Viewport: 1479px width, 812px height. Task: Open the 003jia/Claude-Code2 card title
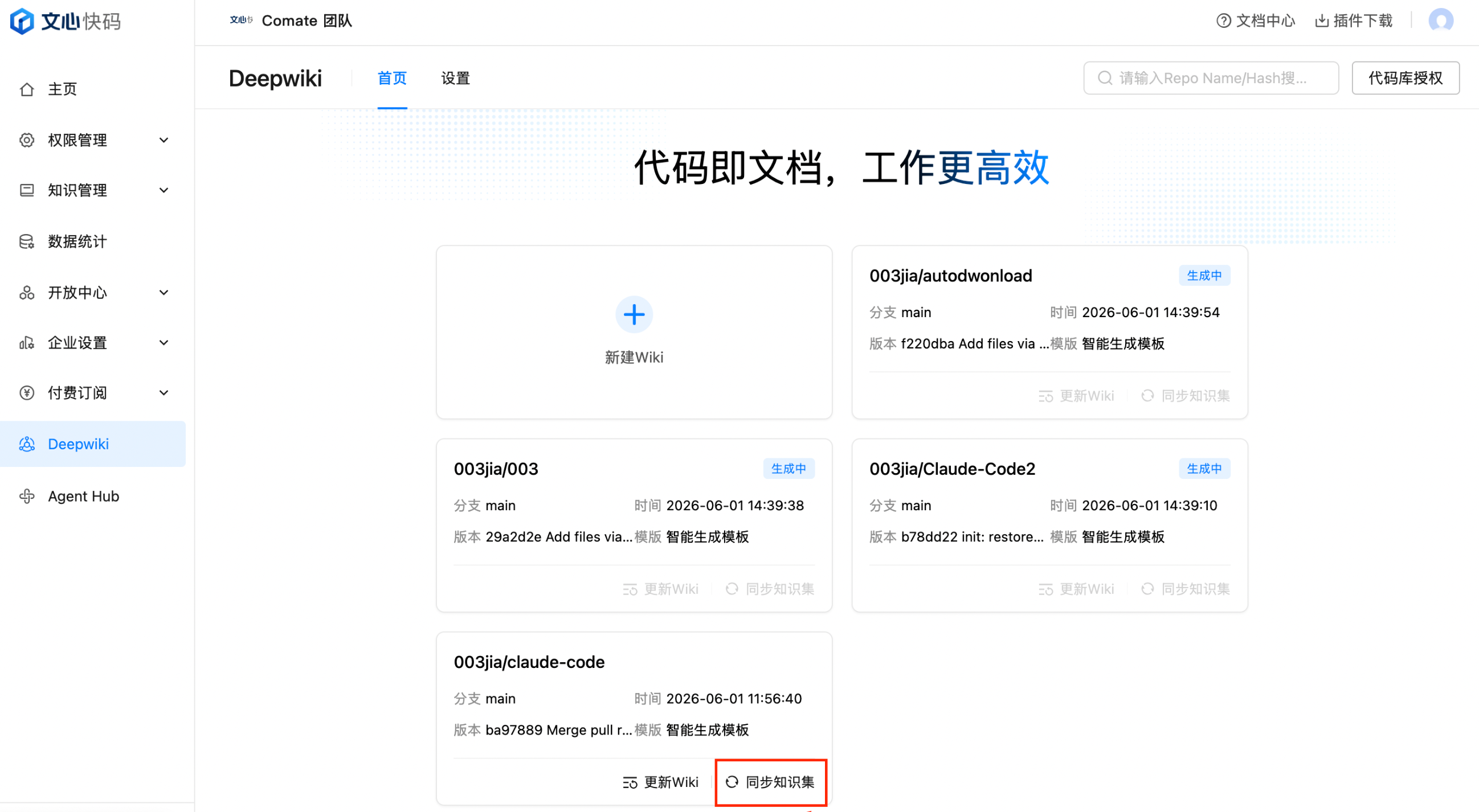952,469
